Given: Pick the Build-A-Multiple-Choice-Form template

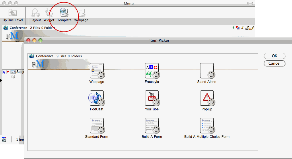Looking at the screenshot, I should click(207, 126).
